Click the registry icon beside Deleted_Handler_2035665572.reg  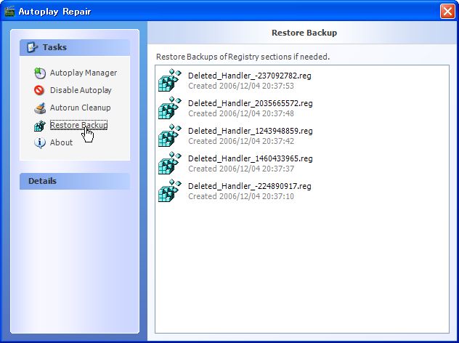click(170, 108)
